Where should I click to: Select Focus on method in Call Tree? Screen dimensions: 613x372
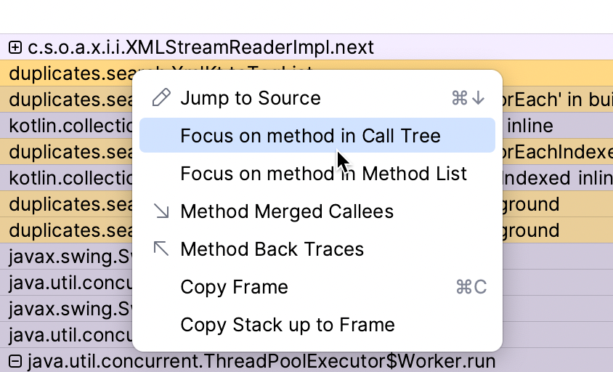(310, 136)
